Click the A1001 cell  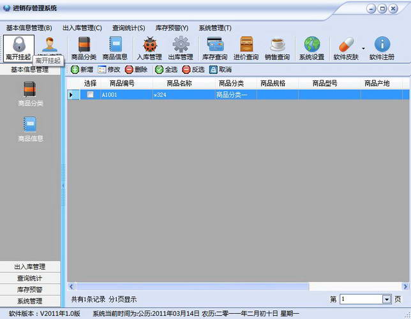pyautogui.click(x=126, y=94)
